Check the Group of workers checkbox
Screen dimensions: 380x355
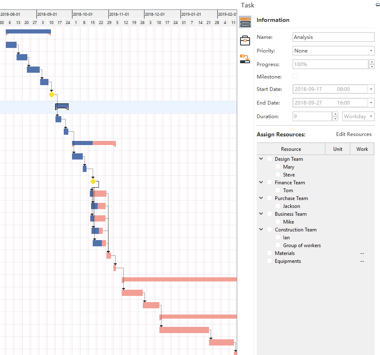coord(278,245)
